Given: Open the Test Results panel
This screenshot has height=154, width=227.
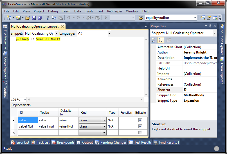Looking at the screenshot, I should coord(140,142).
